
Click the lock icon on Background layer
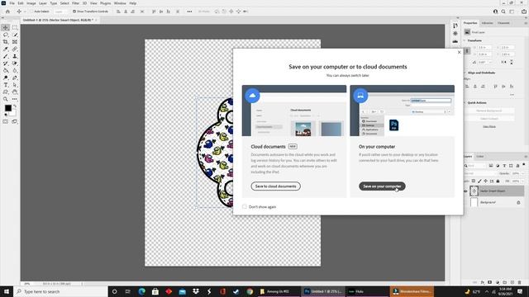[x=518, y=203]
